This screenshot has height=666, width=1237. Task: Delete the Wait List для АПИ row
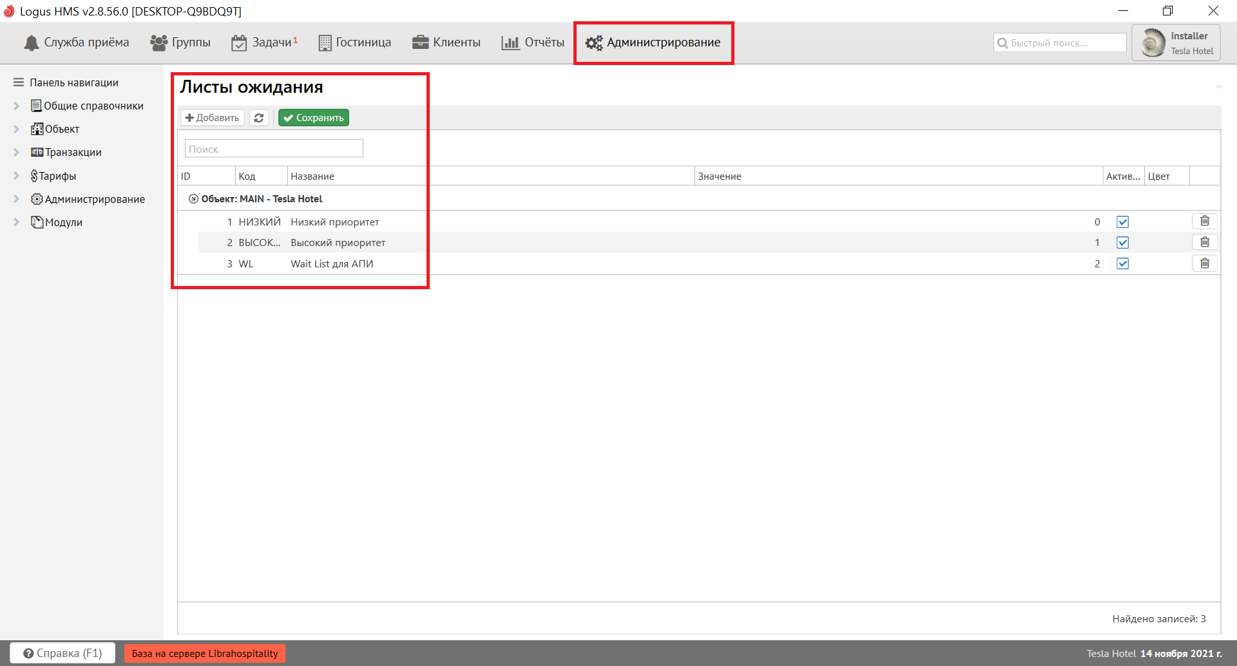tap(1205, 263)
